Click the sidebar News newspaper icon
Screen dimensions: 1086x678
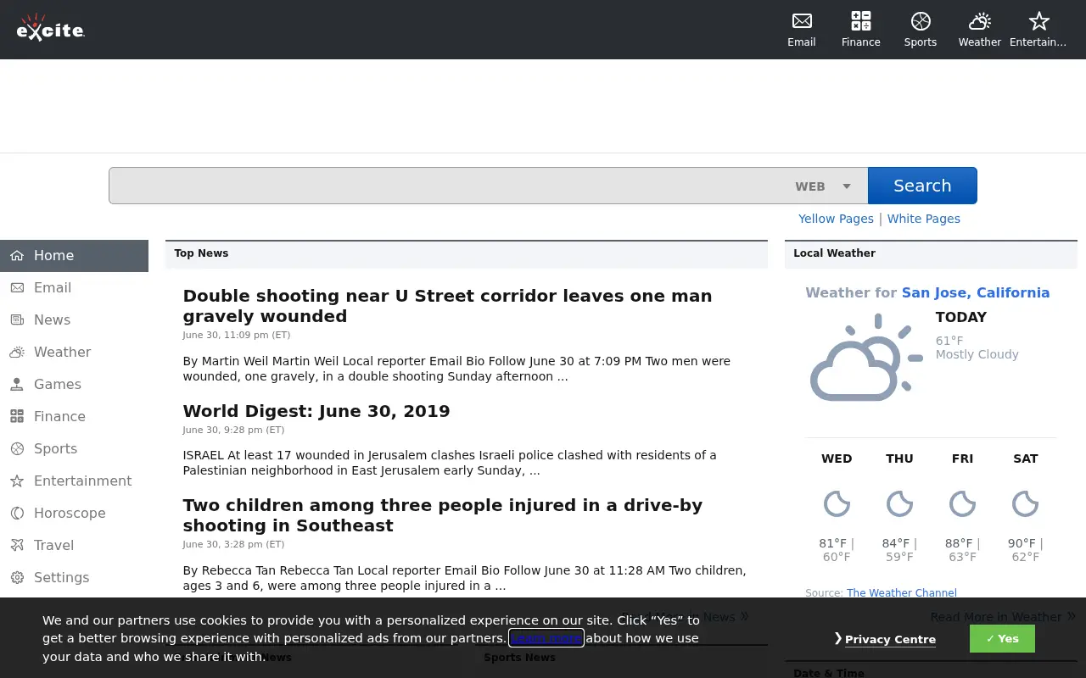pyautogui.click(x=17, y=320)
